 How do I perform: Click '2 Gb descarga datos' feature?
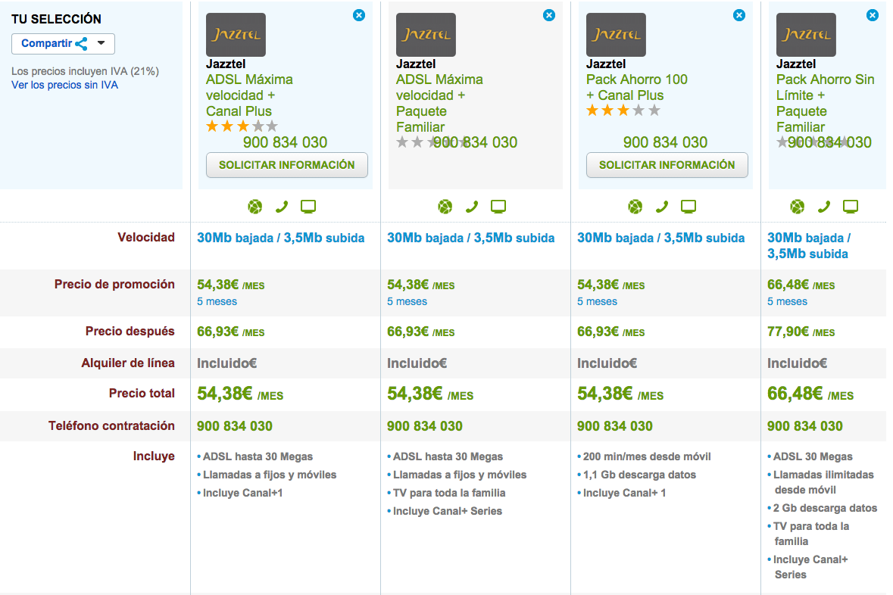(x=825, y=508)
